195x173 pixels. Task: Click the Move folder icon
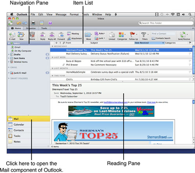(x=88, y=35)
